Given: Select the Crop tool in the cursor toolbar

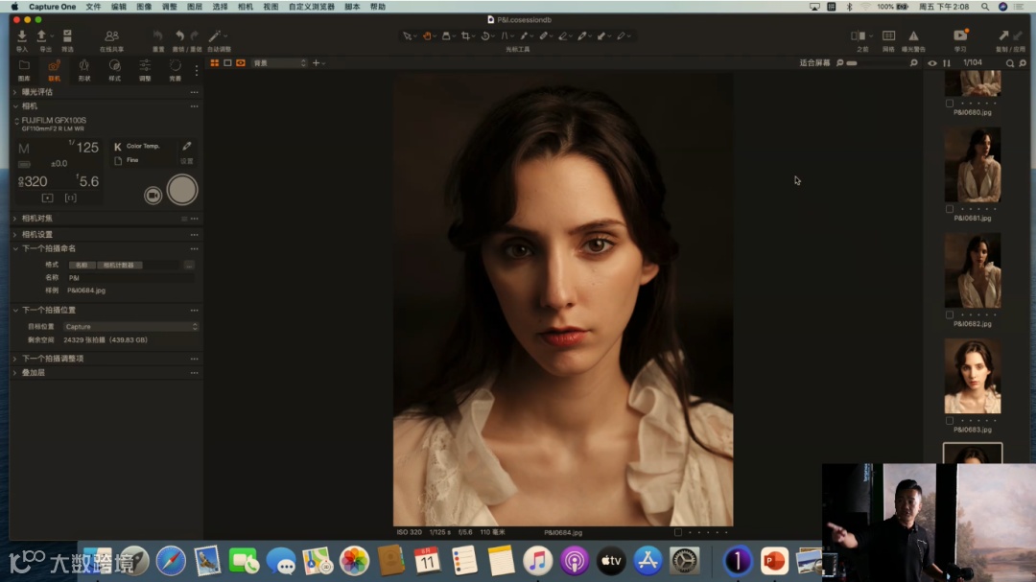Looking at the screenshot, I should coord(466,35).
